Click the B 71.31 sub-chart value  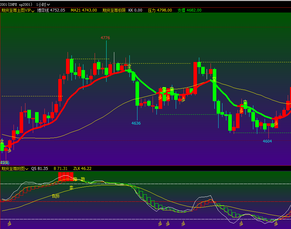click(x=61, y=169)
